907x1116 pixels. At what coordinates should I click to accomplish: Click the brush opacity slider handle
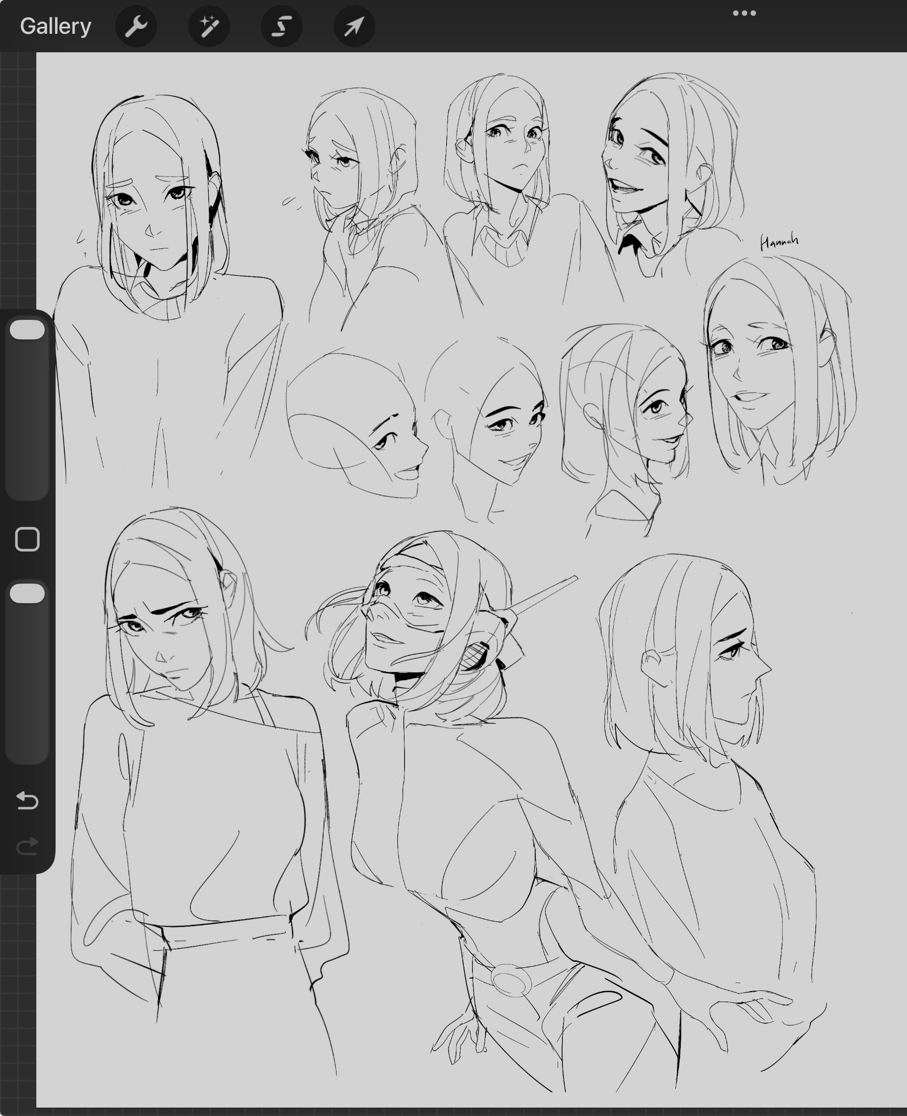point(27,593)
